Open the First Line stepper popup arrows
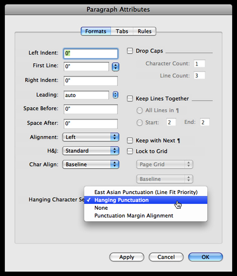Viewport: 237px width, 276px height. point(115,67)
